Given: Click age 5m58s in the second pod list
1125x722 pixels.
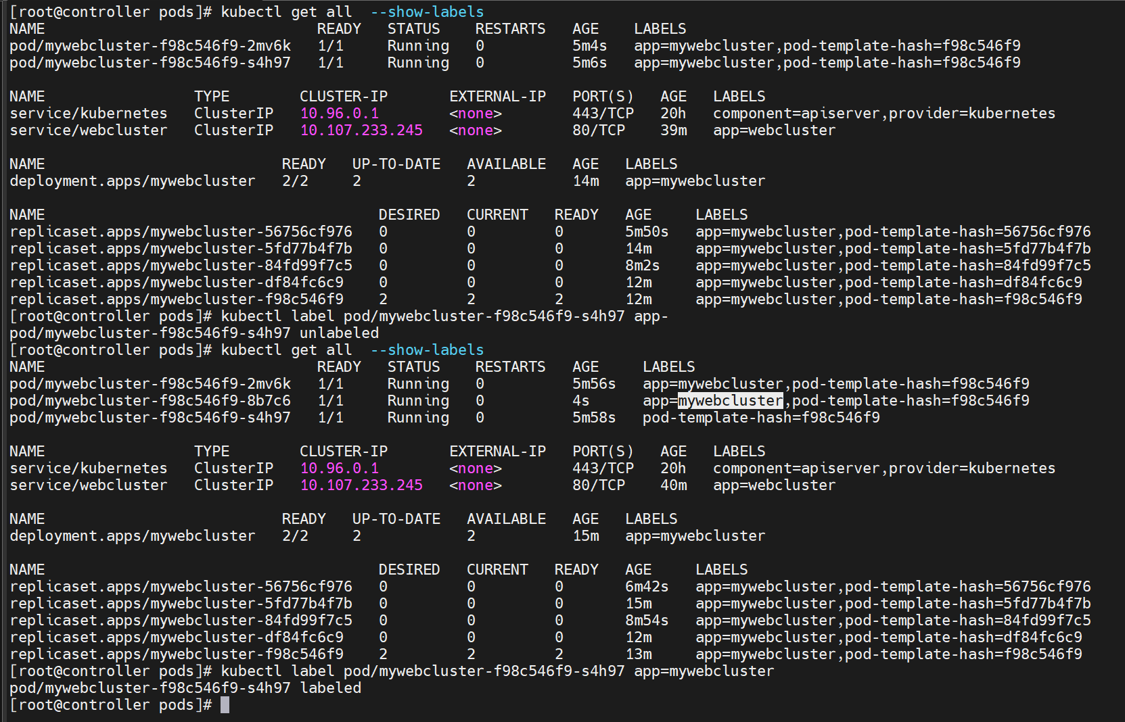Looking at the screenshot, I should click(x=594, y=418).
